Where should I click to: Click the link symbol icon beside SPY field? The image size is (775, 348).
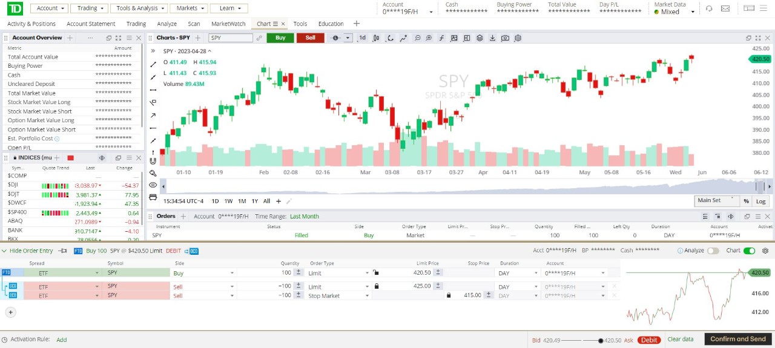[x=259, y=38]
